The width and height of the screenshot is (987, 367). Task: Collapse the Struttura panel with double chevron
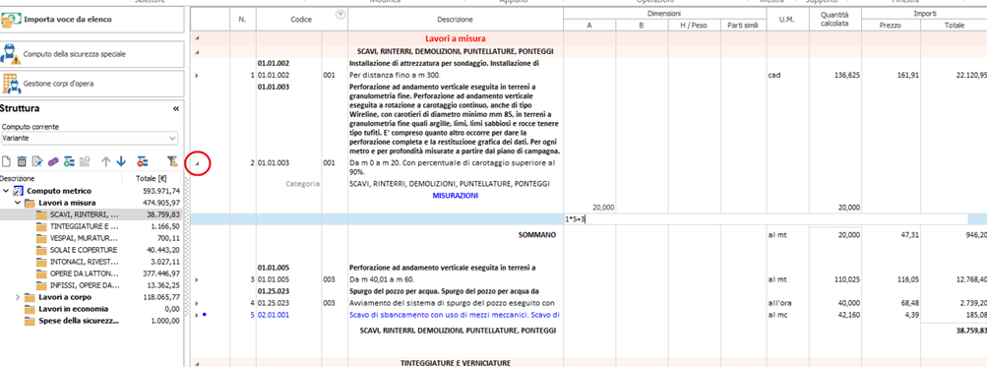(175, 109)
